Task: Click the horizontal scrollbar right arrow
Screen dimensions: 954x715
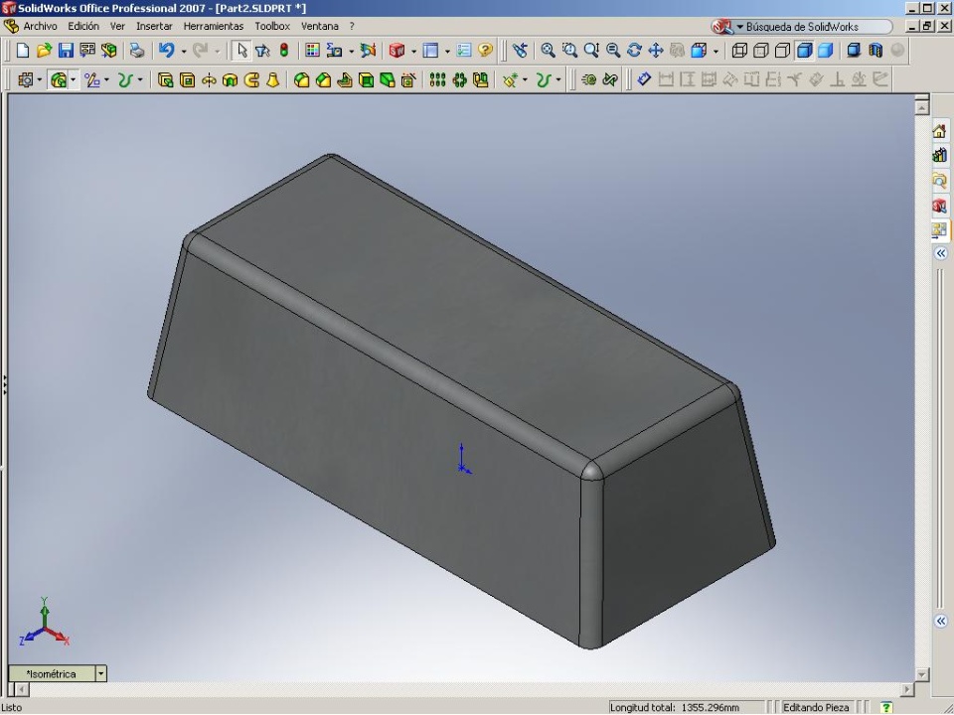Action: tap(907, 690)
